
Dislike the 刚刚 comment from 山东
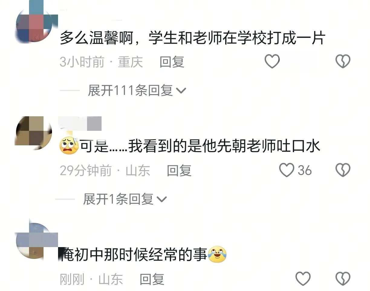343,279
